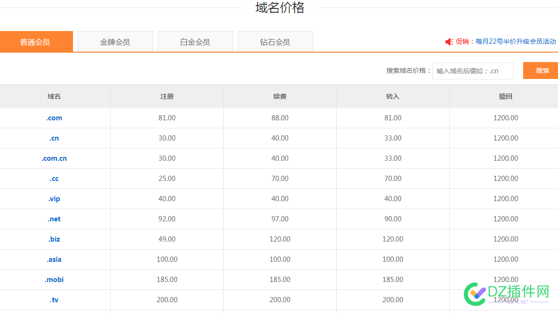Click the orange 搜索 button
Viewport: 558px width, 313px height.
tap(541, 70)
